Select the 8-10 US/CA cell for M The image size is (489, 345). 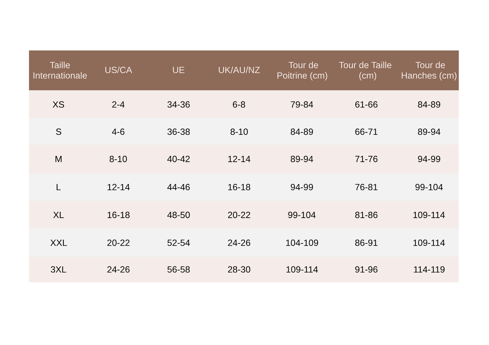coord(118,159)
